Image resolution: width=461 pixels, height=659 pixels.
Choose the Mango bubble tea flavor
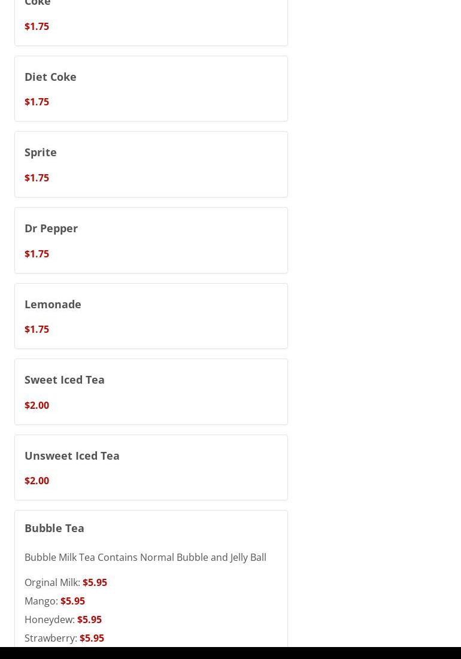pos(54,601)
